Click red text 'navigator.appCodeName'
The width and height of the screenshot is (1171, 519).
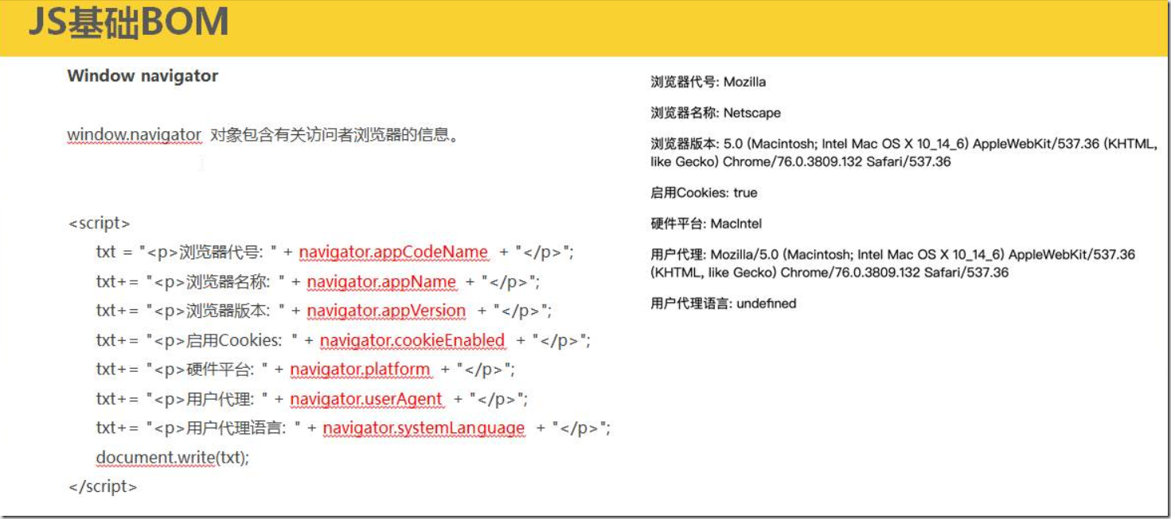(x=393, y=252)
